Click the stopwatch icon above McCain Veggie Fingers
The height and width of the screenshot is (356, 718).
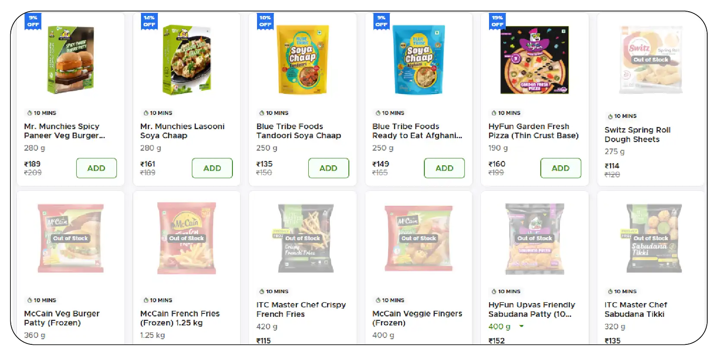[378, 300]
